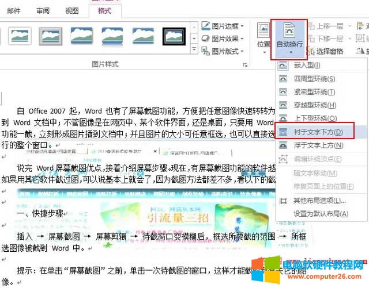
Task: Select 四周型环绕 square wrapping
Action: pyautogui.click(x=315, y=79)
